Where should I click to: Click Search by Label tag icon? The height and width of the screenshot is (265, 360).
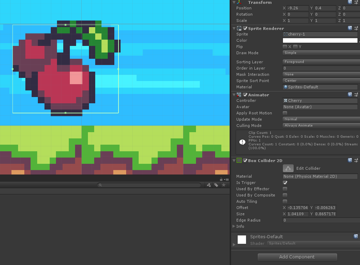point(216,185)
